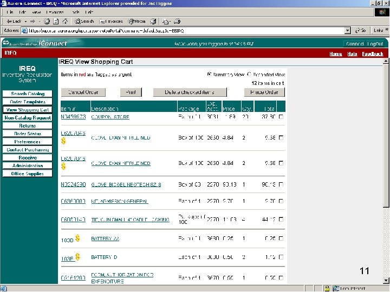
Task: Check the first GLOVE EXAM NITRILE MED checkbox
Action: (x=281, y=137)
